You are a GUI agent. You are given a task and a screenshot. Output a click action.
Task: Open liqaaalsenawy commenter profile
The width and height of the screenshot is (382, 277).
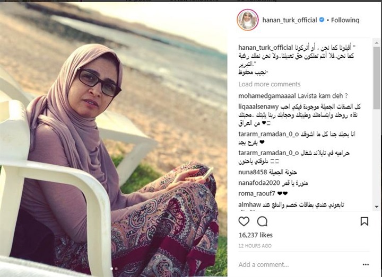(x=258, y=106)
